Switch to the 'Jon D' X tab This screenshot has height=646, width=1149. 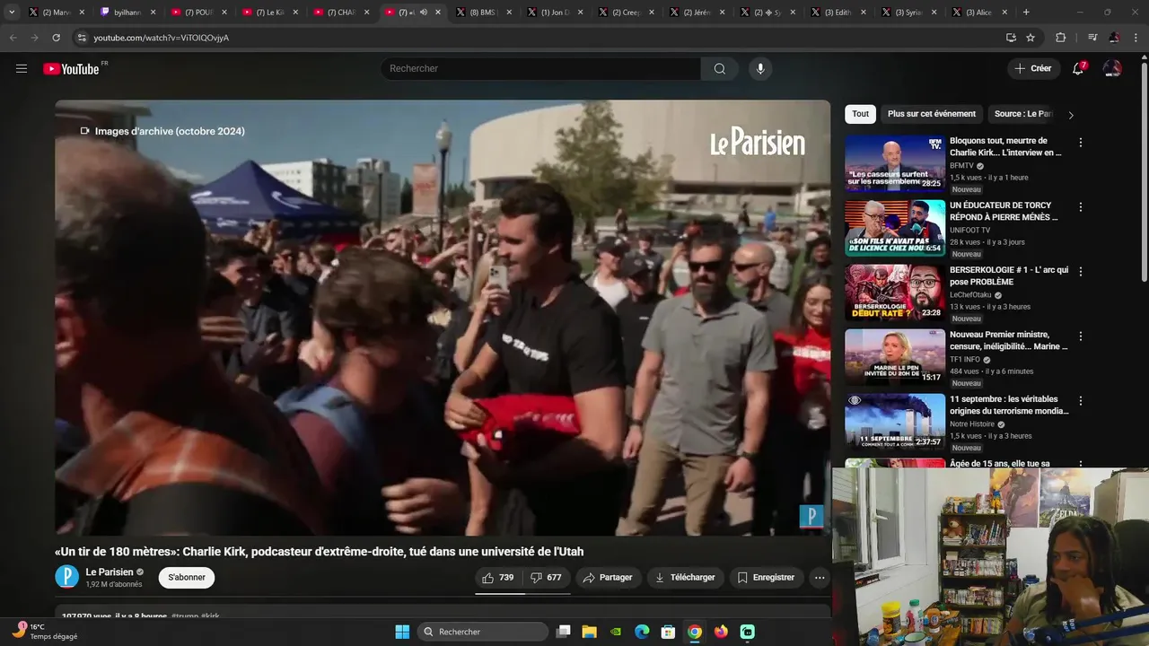(x=555, y=13)
